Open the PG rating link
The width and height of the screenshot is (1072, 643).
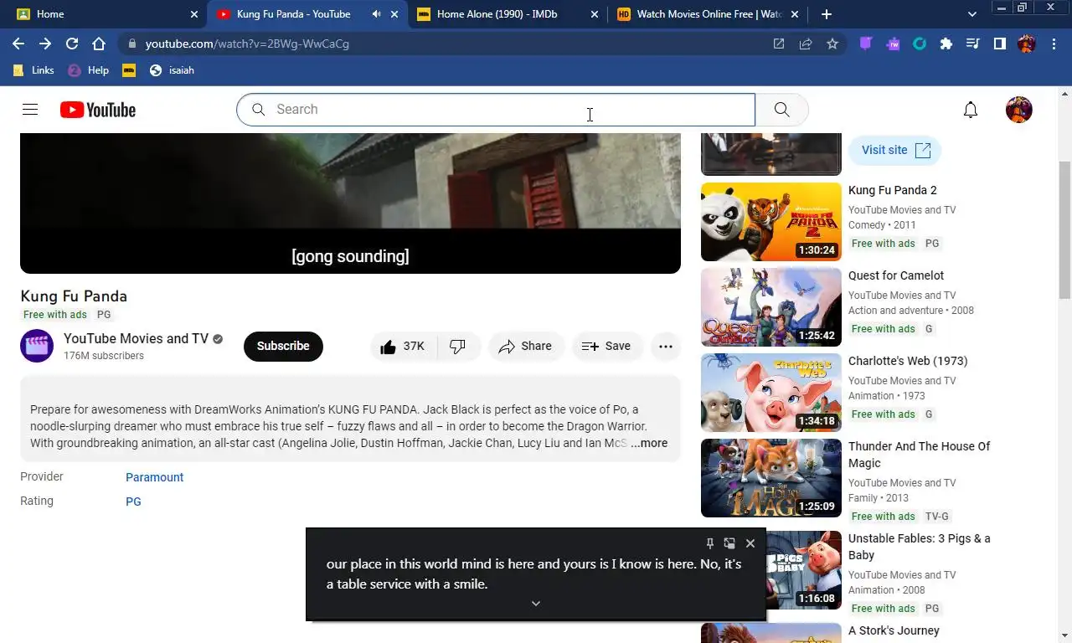(x=133, y=502)
